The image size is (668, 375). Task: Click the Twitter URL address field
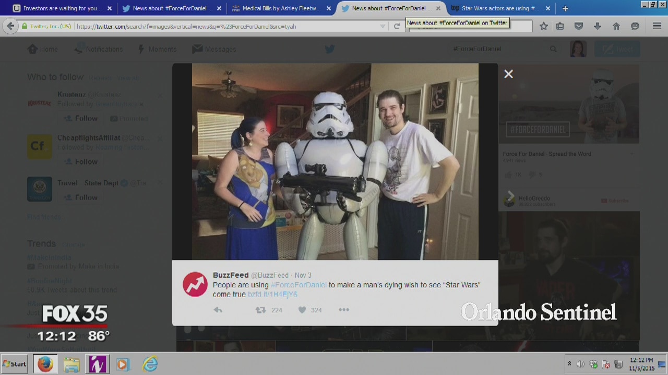click(x=229, y=26)
